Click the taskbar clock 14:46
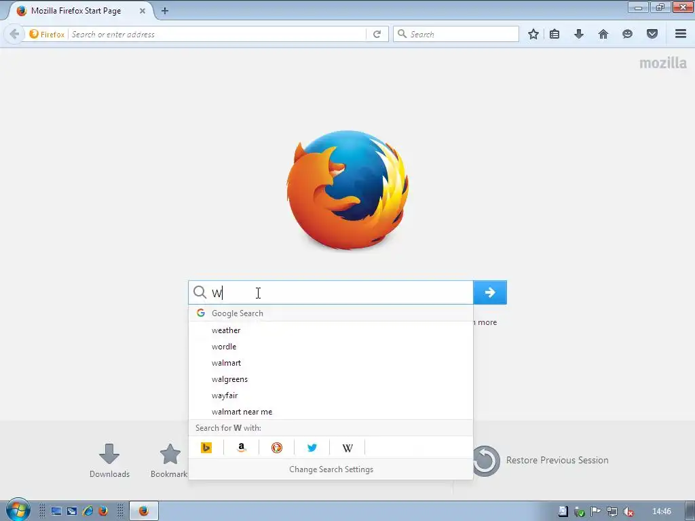Viewport: 695px width, 521px height. [x=661, y=512]
